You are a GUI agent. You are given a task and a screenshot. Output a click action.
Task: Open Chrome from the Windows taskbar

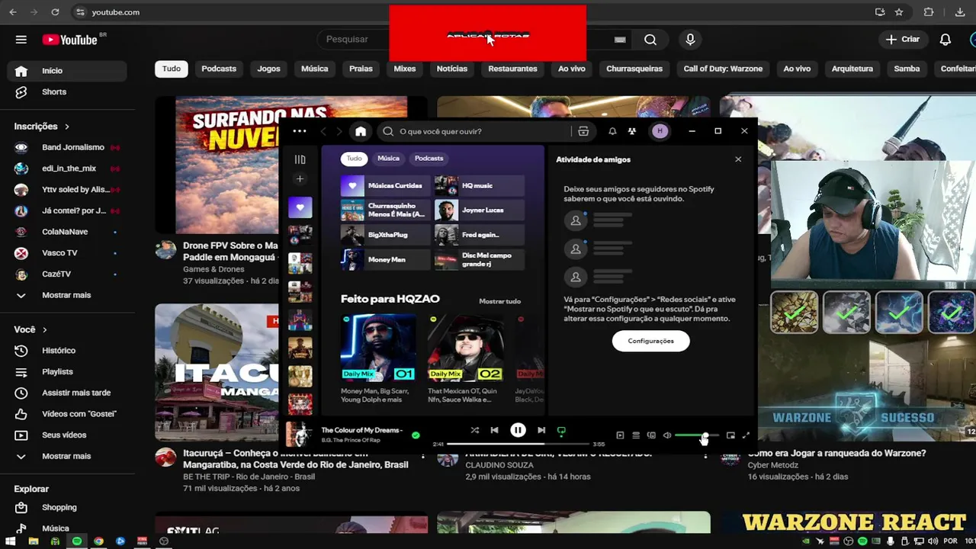coord(98,541)
